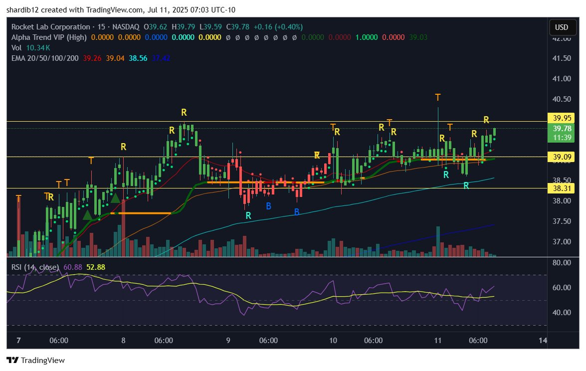This screenshot has width=586, height=371.
Task: Click the 80.00 RSI scale label
Action: tap(562, 263)
